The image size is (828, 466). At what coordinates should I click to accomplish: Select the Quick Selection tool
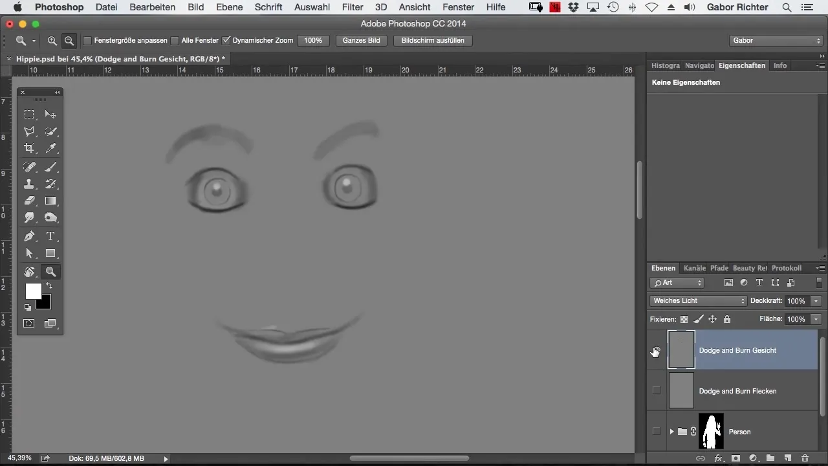[x=50, y=131]
